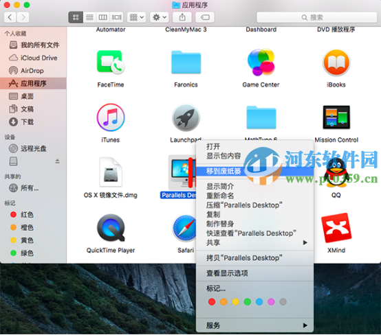Select the Mission Control icon
Image resolution: width=381 pixels, height=335 pixels.
[336, 117]
